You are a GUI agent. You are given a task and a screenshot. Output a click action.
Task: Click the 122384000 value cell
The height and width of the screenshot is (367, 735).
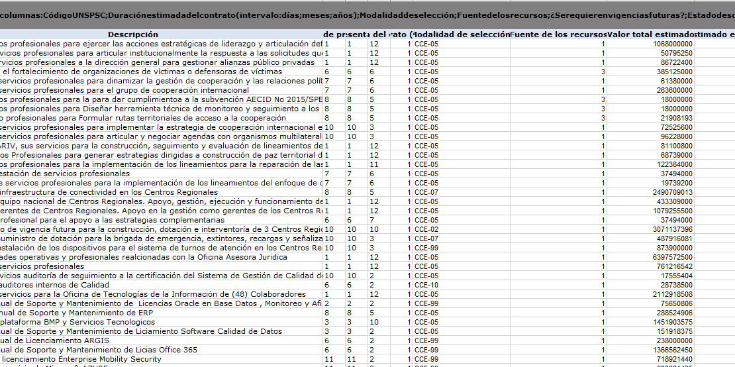click(x=651, y=164)
